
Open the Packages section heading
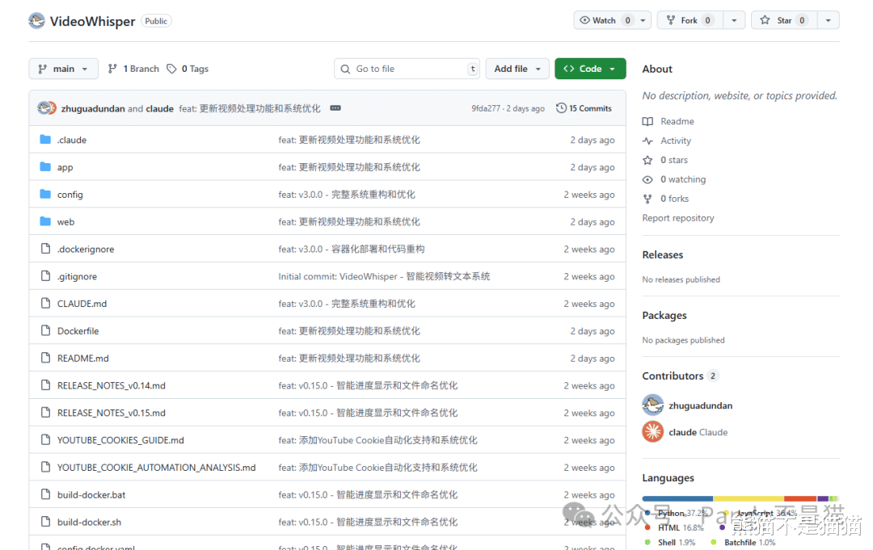pyautogui.click(x=664, y=315)
